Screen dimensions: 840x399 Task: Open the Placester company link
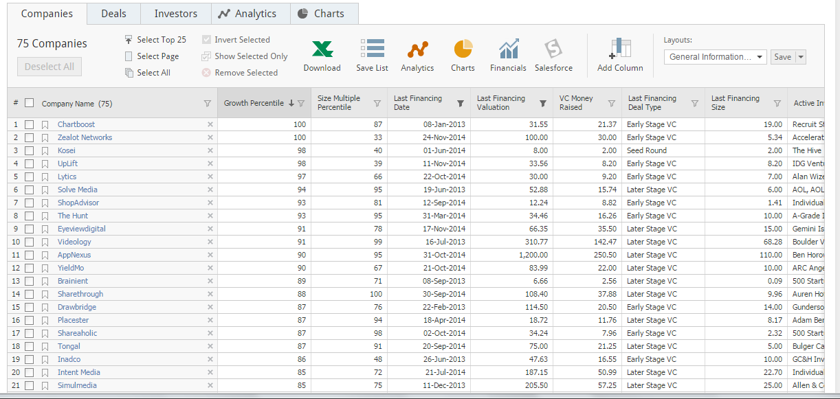click(x=74, y=321)
